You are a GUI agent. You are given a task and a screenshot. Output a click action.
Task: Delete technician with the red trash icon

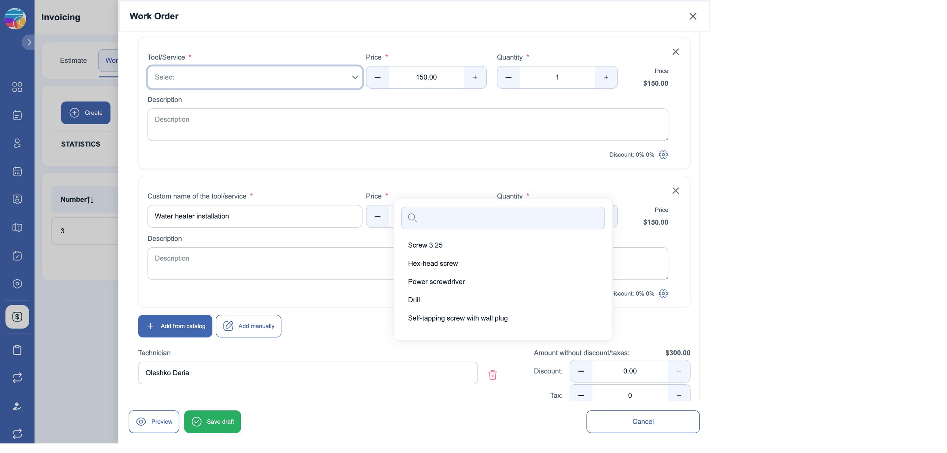[493, 375]
